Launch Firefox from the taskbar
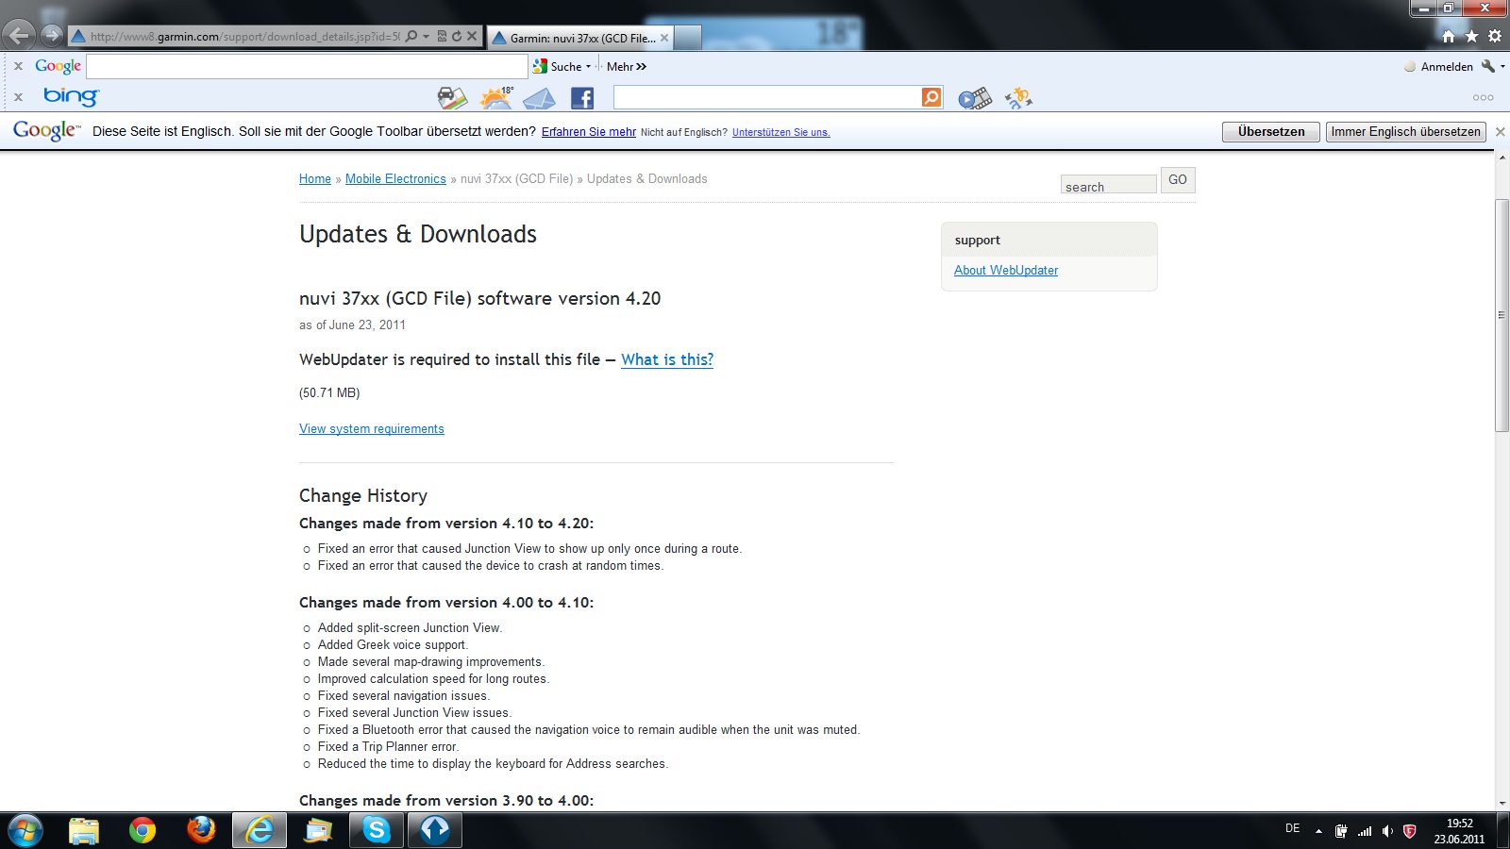The image size is (1510, 849). (x=201, y=830)
